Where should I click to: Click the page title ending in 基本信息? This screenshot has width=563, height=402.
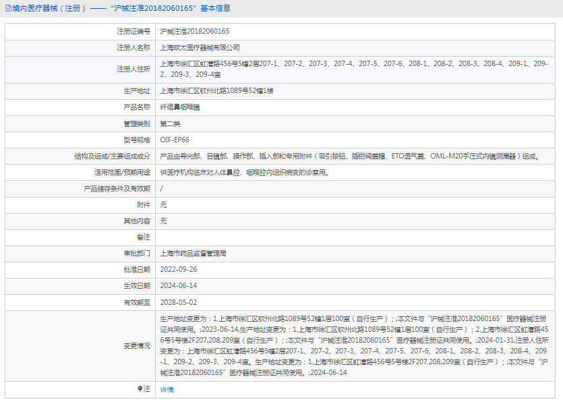click(x=122, y=8)
